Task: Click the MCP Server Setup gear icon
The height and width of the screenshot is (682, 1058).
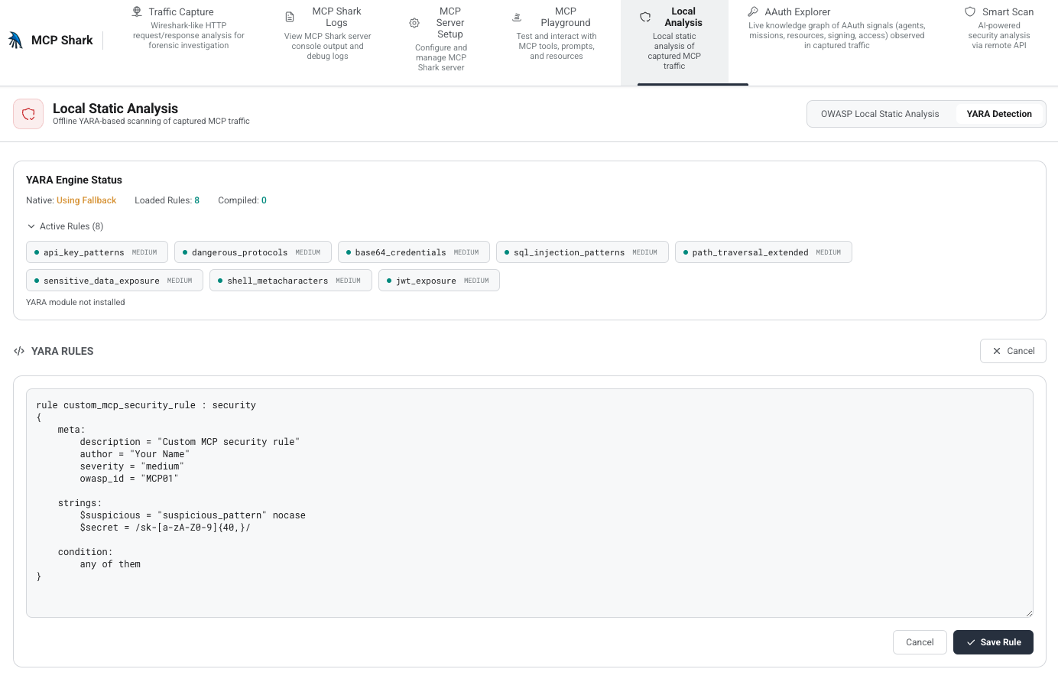Action: (414, 23)
